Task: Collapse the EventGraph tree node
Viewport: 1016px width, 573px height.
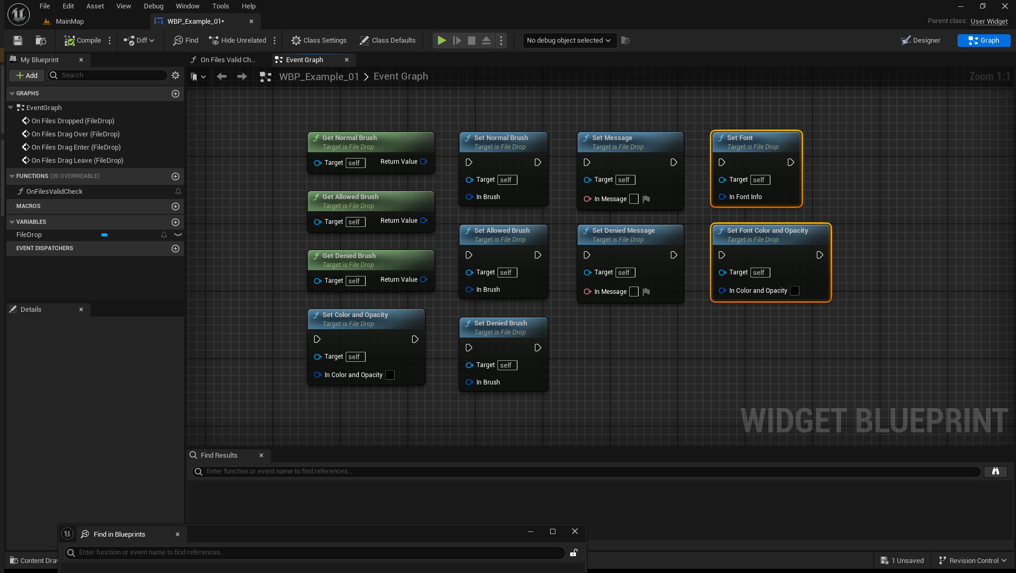Action: click(11, 107)
